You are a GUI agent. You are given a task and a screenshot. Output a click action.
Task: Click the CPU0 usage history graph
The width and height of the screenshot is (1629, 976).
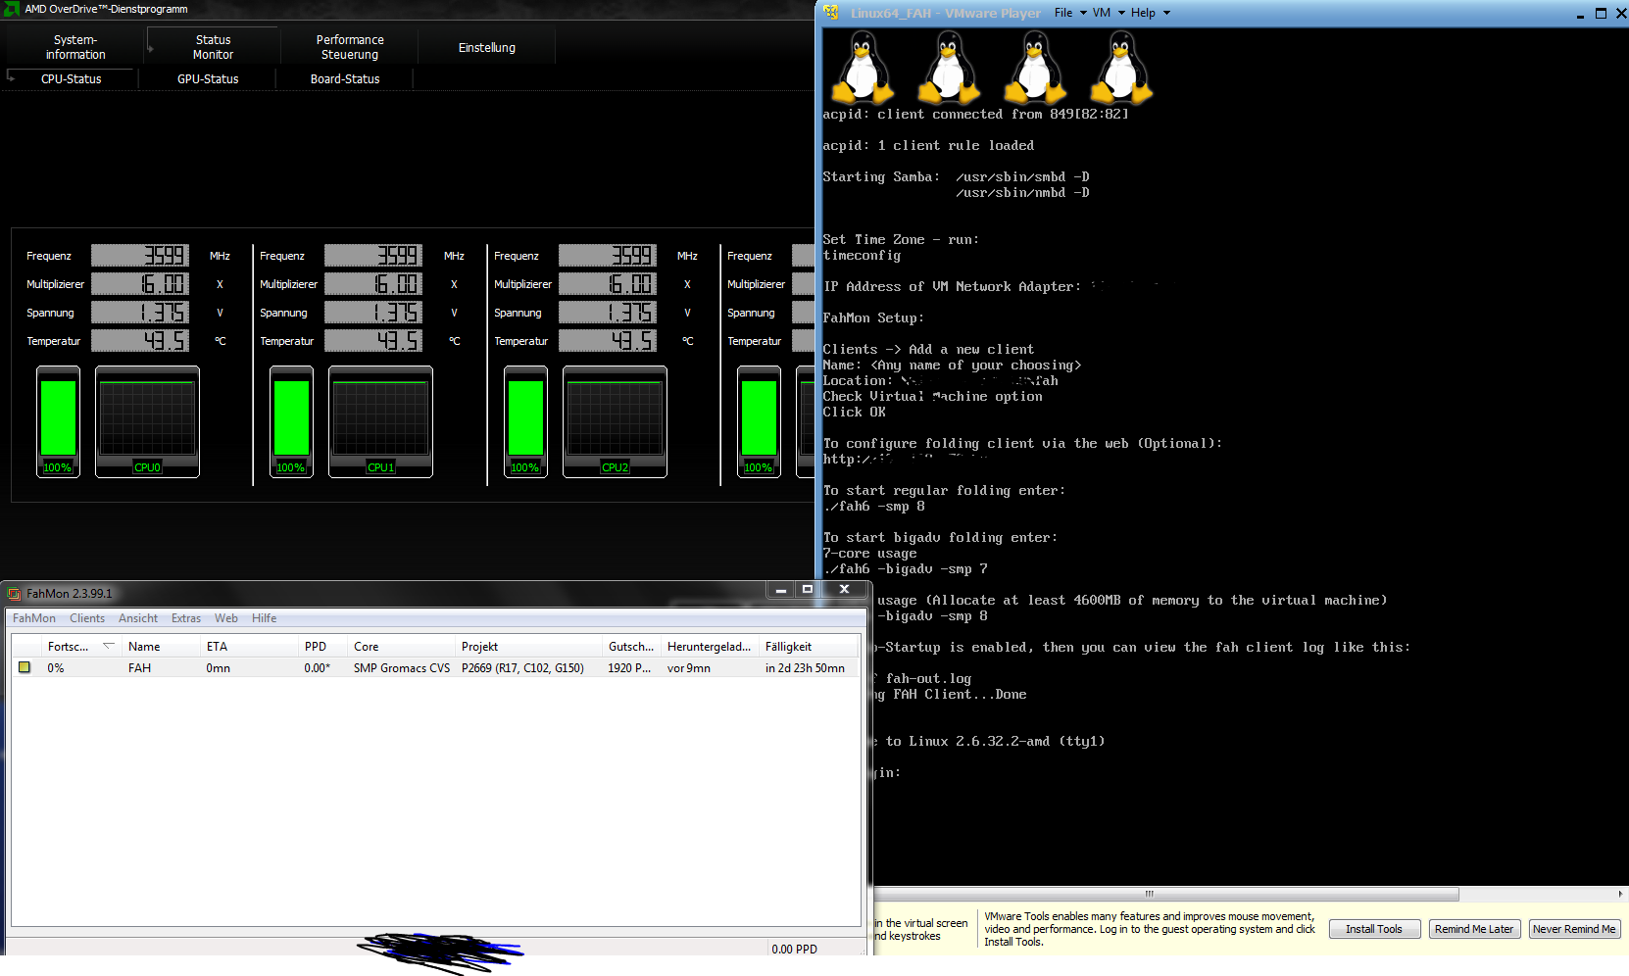[147, 421]
